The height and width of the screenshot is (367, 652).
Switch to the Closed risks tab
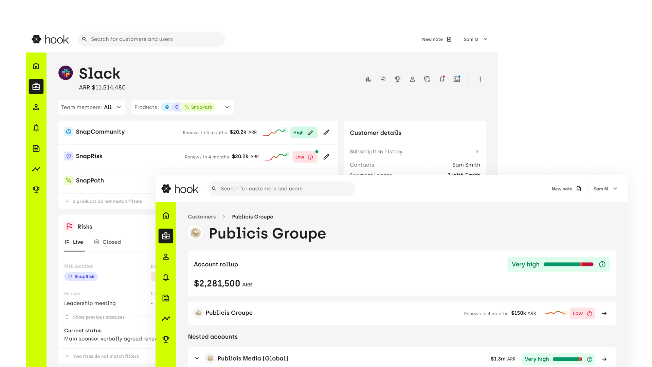[107, 242]
